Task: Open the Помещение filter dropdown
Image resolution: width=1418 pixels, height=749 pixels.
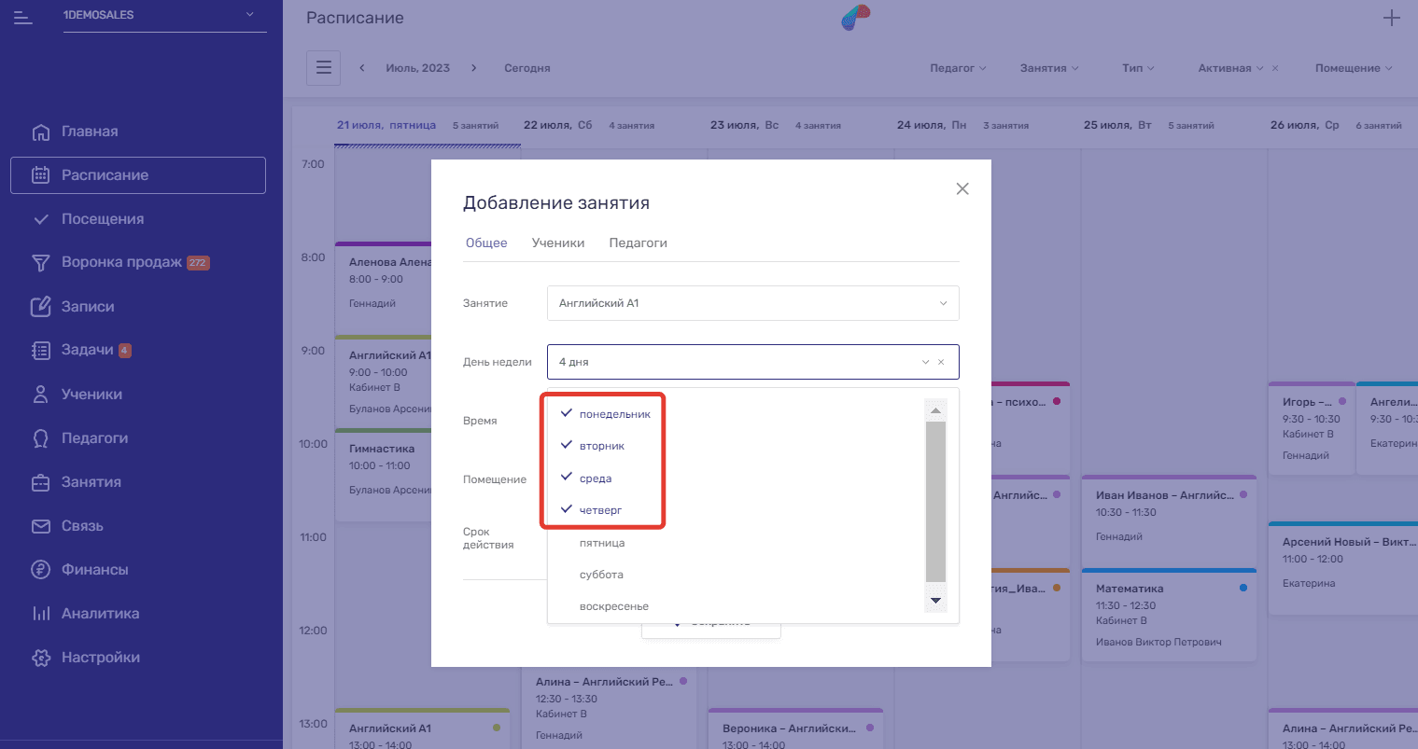Action: coord(1353,68)
